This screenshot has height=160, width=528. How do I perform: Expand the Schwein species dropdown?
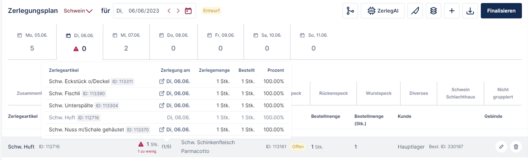tap(78, 11)
